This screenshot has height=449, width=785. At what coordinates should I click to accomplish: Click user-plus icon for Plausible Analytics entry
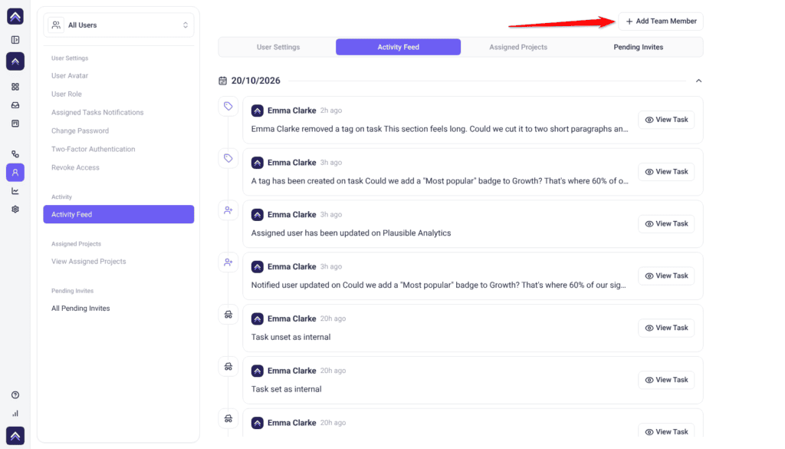[x=228, y=210]
